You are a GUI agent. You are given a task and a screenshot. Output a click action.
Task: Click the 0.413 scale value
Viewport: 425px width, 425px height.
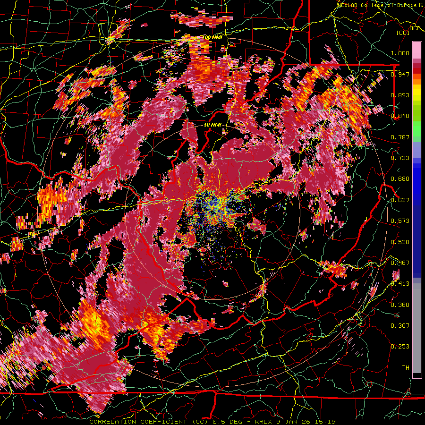click(x=400, y=284)
